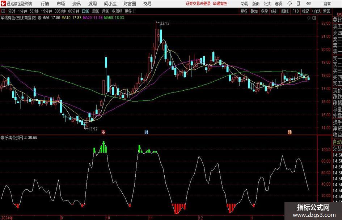The image size is (342, 220).
Task: Click the month 10 marker on time axis
Action: pos(108,217)
